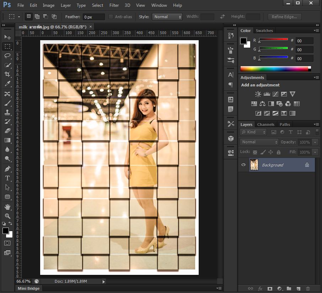Select the Crop tool
The height and width of the screenshot is (293, 322).
(7, 74)
